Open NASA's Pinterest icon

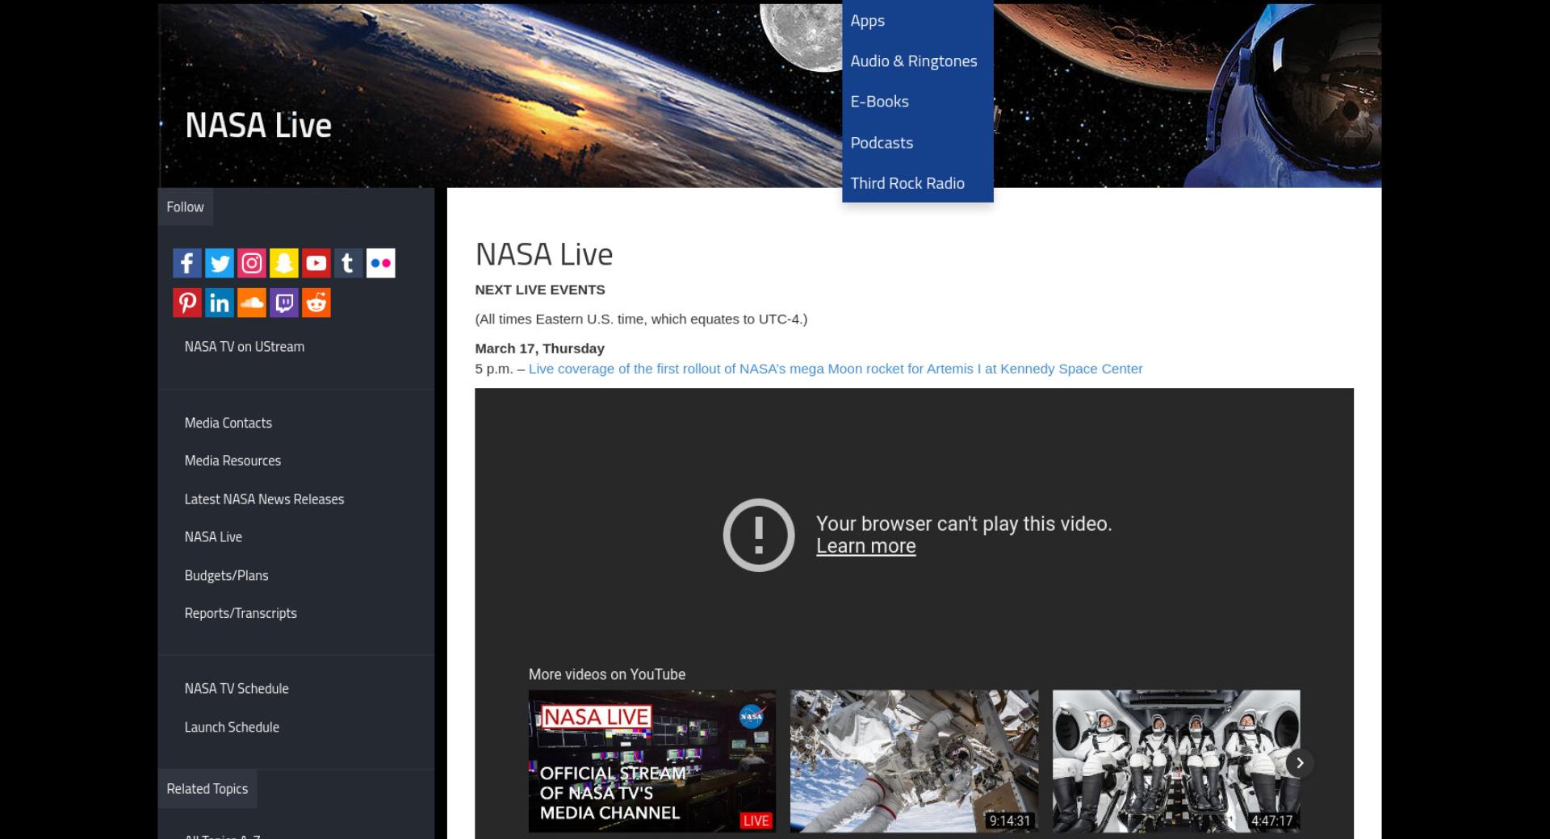(x=186, y=303)
